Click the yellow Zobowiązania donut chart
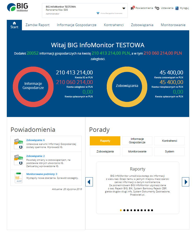 pyautogui.click(x=127, y=87)
